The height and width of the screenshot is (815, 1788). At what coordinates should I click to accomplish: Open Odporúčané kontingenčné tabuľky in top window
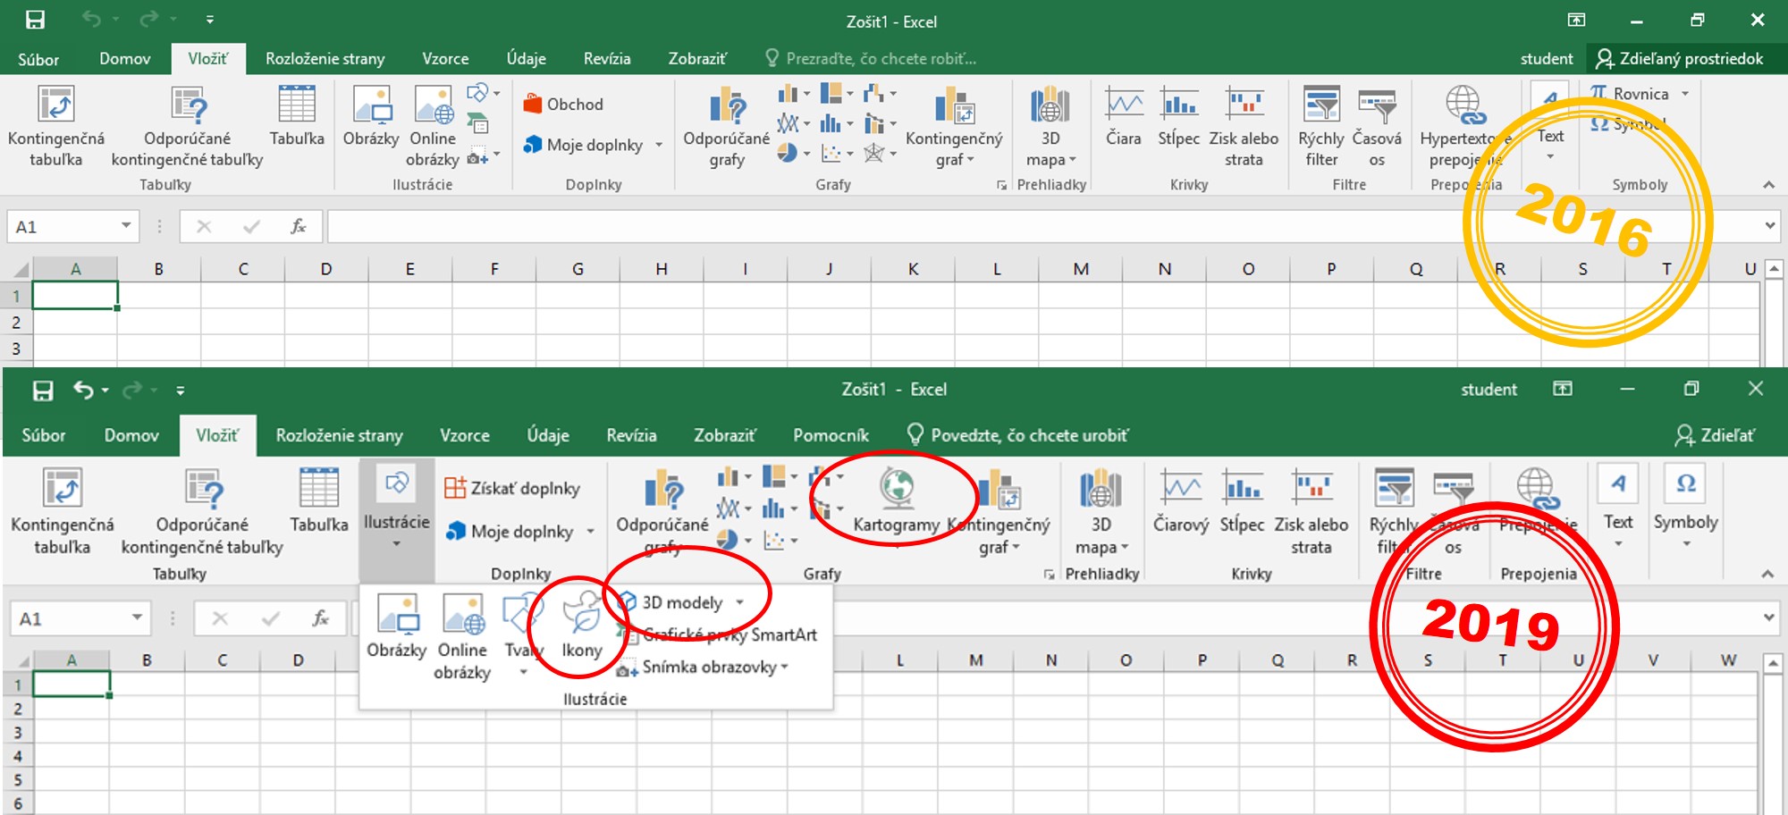(188, 127)
